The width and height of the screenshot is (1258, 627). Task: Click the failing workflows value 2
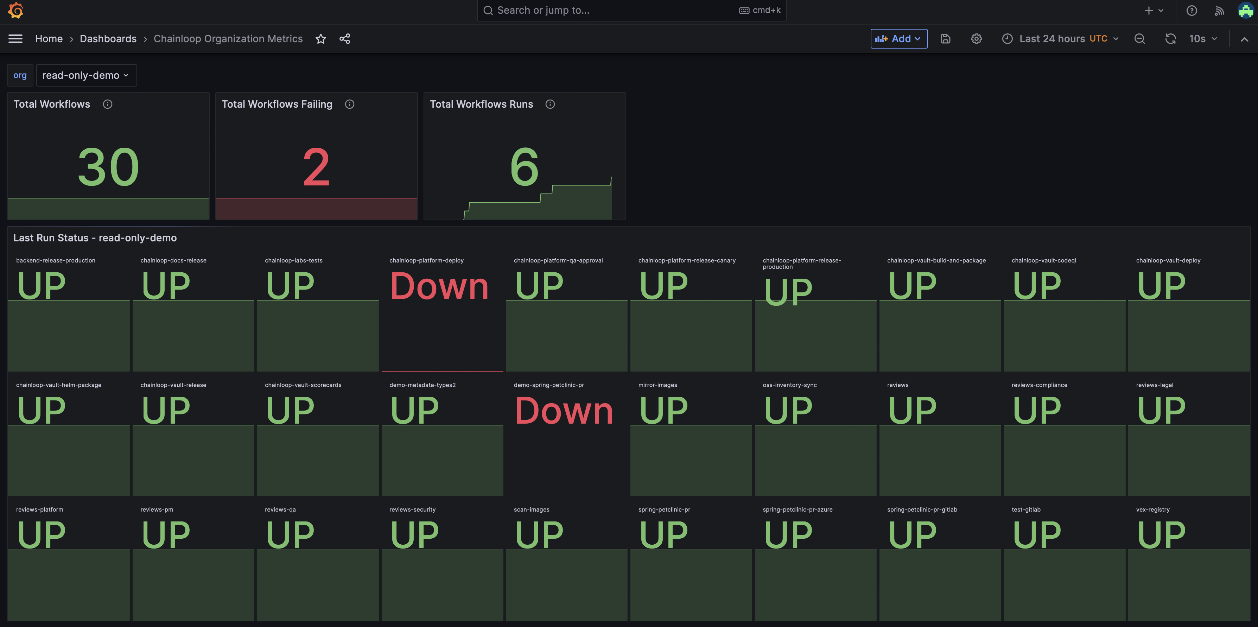(x=317, y=167)
